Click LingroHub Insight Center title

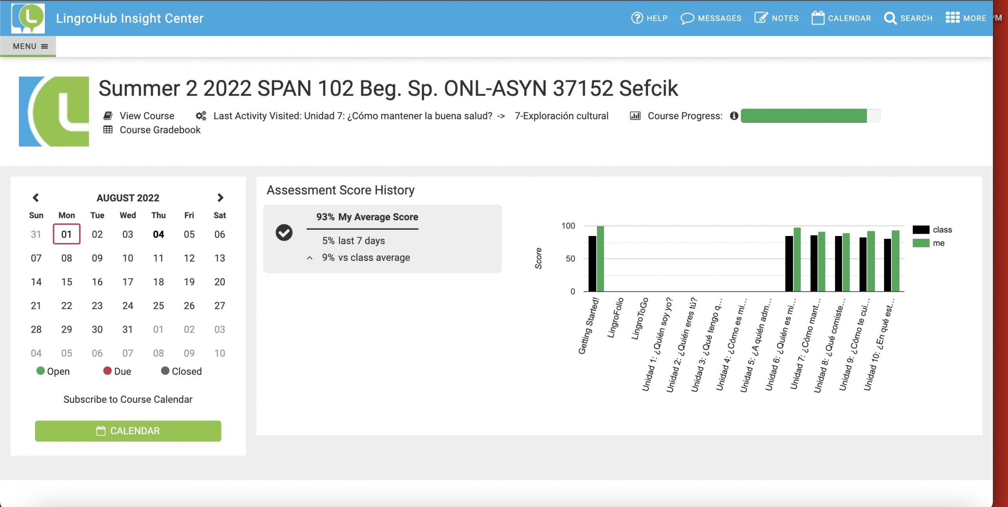(x=130, y=18)
